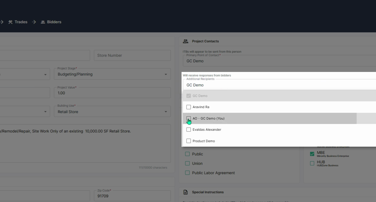Viewport: 376px width, 202px height.
Task: Enable the Product Demo recipient checkbox
Action: tap(189, 141)
